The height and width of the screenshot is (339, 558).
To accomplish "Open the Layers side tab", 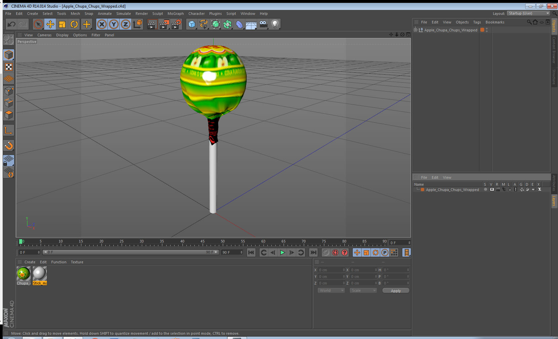I will (x=554, y=201).
